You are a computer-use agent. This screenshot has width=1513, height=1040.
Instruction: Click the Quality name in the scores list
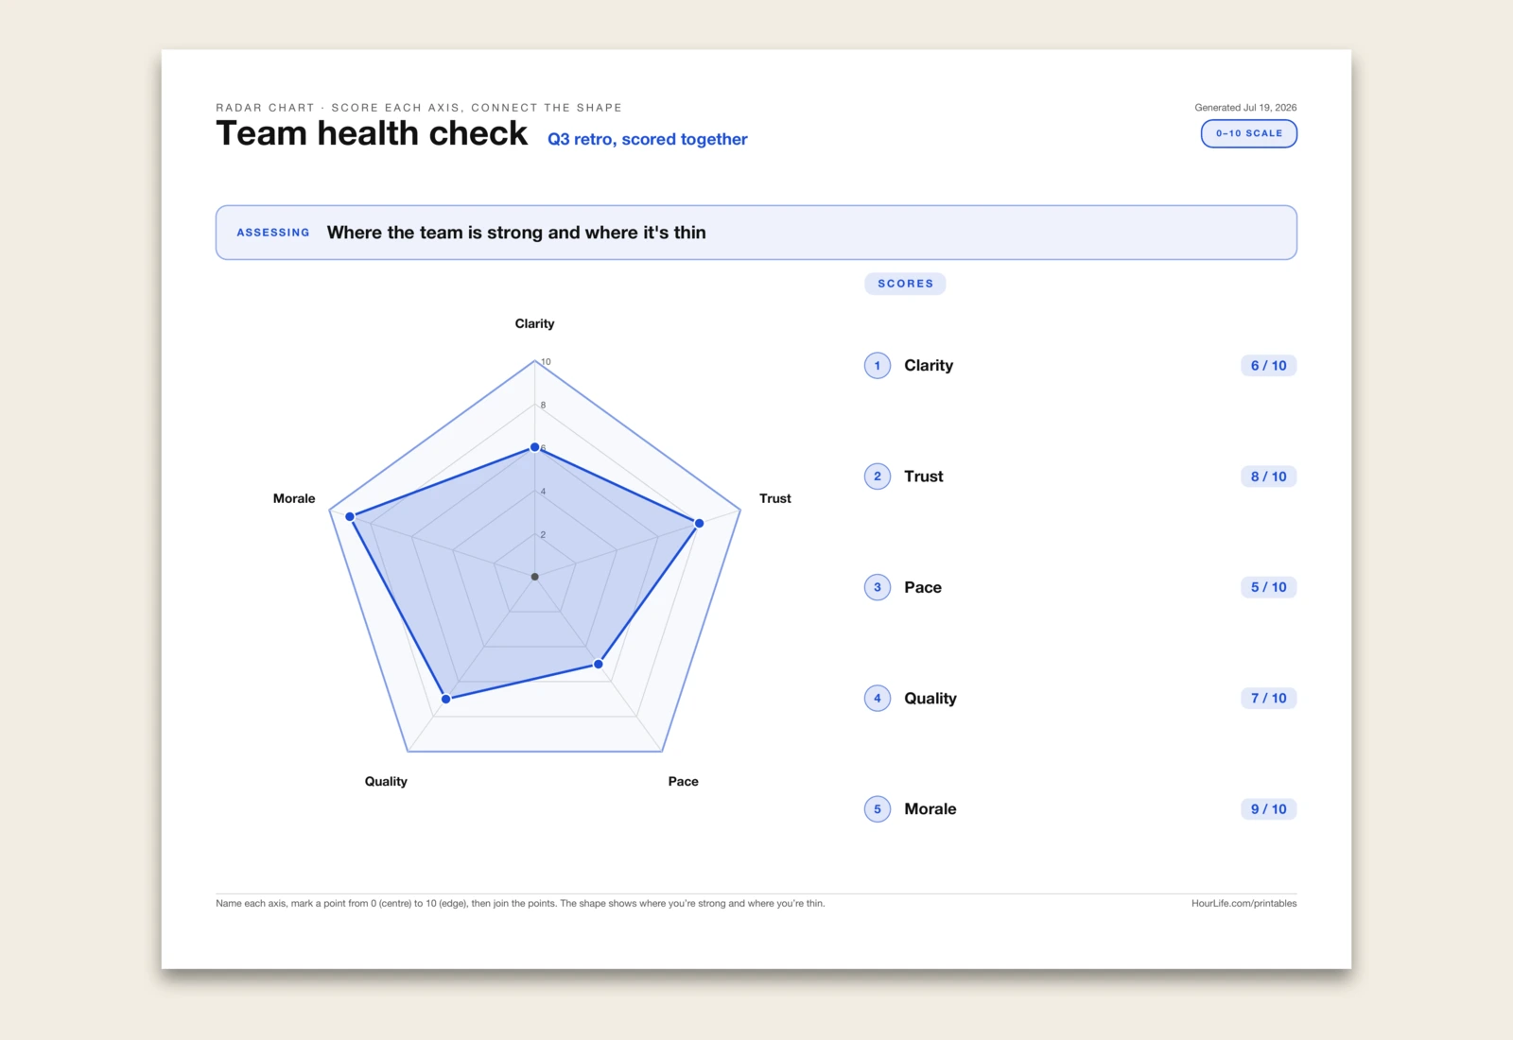pyautogui.click(x=930, y=699)
